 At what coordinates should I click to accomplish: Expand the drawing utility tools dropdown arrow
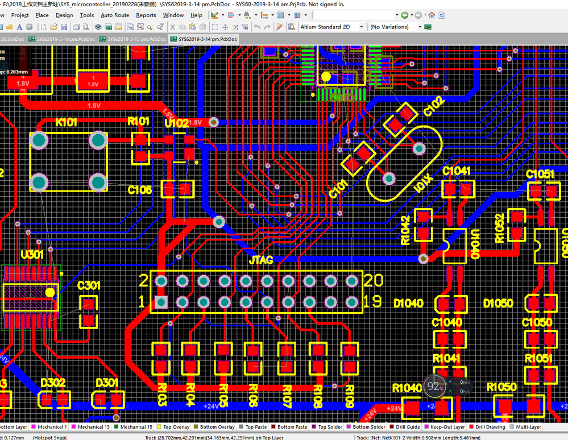pos(222,15)
